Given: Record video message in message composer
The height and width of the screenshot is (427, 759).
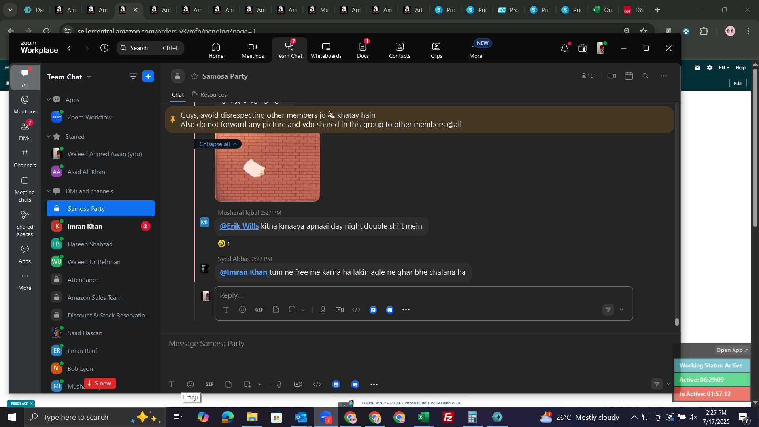Looking at the screenshot, I should (298, 384).
